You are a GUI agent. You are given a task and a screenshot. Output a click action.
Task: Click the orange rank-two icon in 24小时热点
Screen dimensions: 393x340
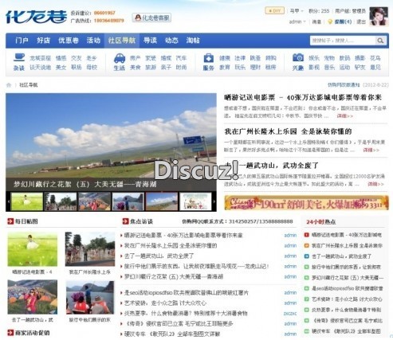point(306,246)
